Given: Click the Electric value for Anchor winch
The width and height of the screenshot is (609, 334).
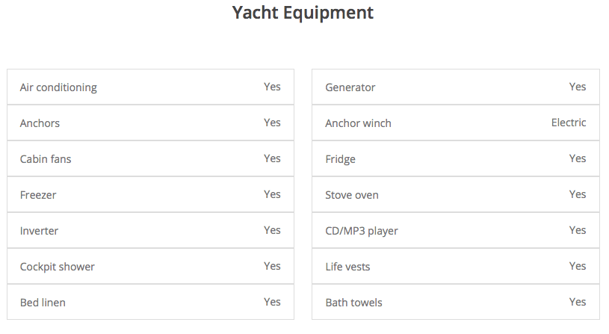Looking at the screenshot, I should click(569, 123).
